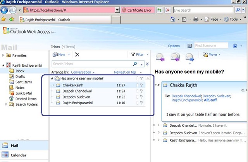Screen dimensions: 248x162
Task: Click the Add to Favorites star-plus icon
Action: [12, 19]
